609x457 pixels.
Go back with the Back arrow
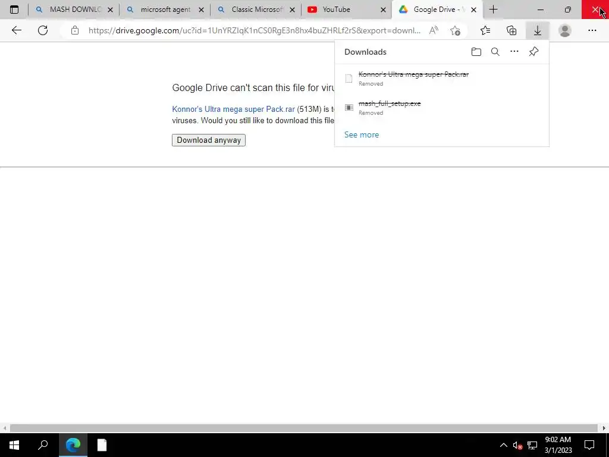click(x=16, y=30)
